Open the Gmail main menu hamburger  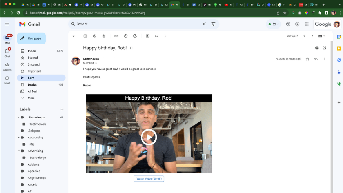(x=7, y=24)
